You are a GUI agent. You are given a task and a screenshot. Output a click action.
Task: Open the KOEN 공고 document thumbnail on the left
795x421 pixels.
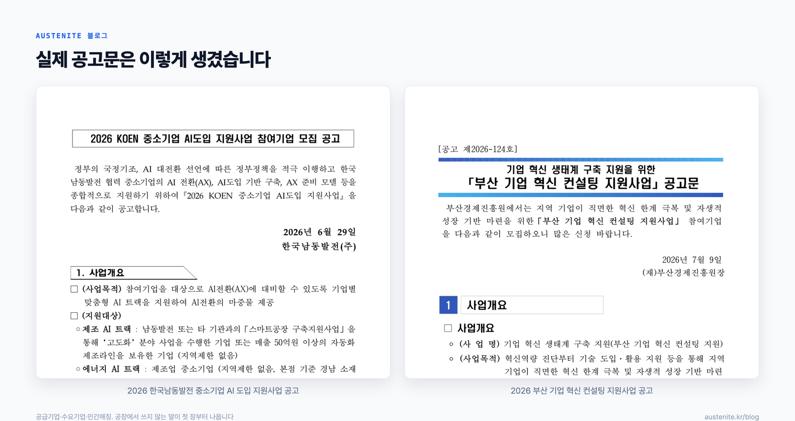(213, 232)
